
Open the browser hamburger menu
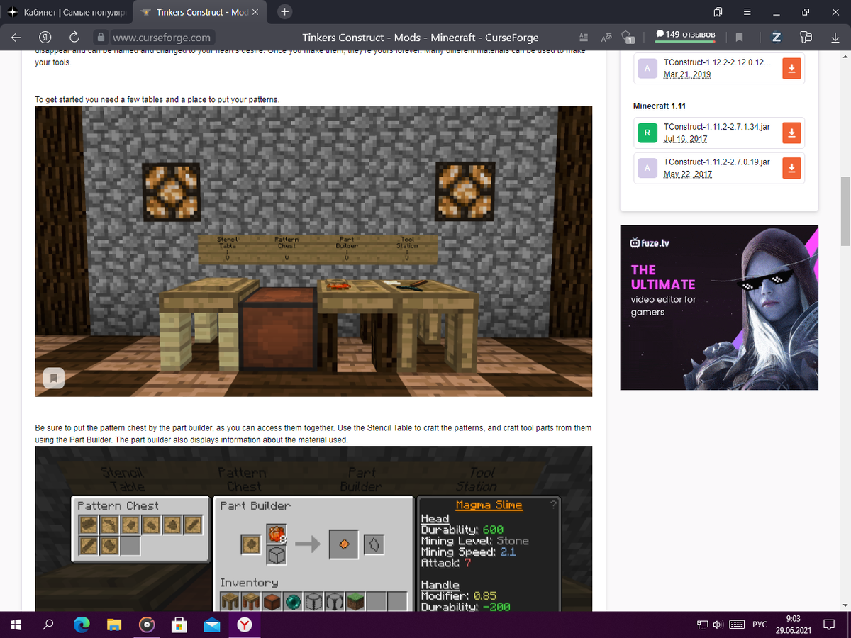click(747, 12)
